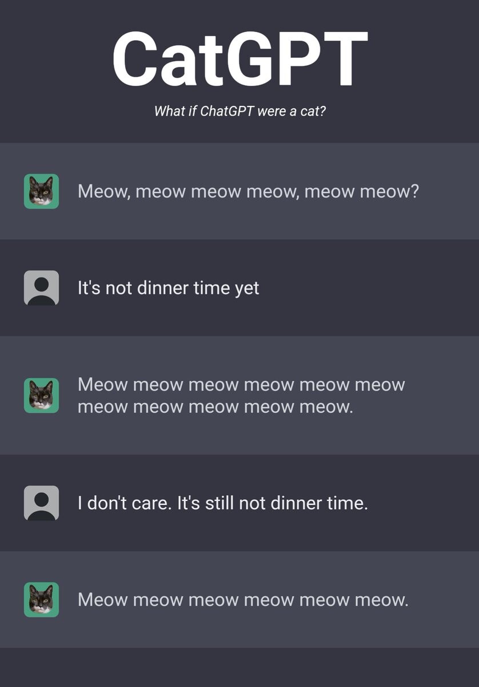
Task: Click the cat avatar beside the two-line meow reply
Action: tap(41, 396)
